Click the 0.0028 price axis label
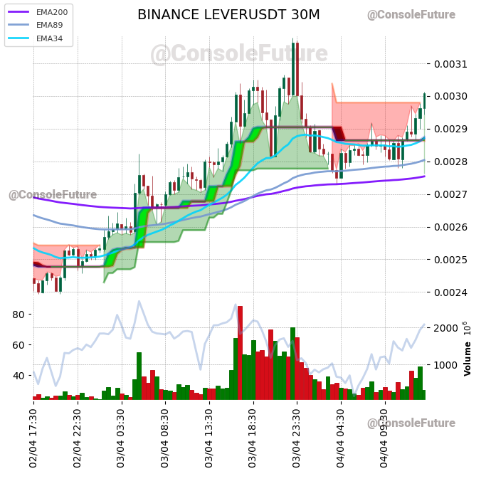The image size is (491, 491). [450, 162]
